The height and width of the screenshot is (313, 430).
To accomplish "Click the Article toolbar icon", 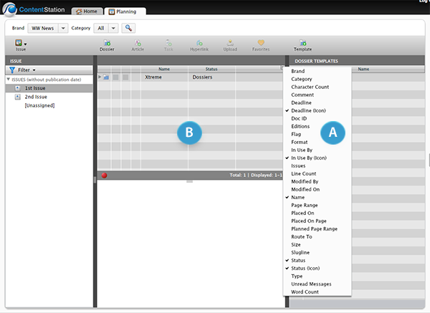I will [x=138, y=45].
